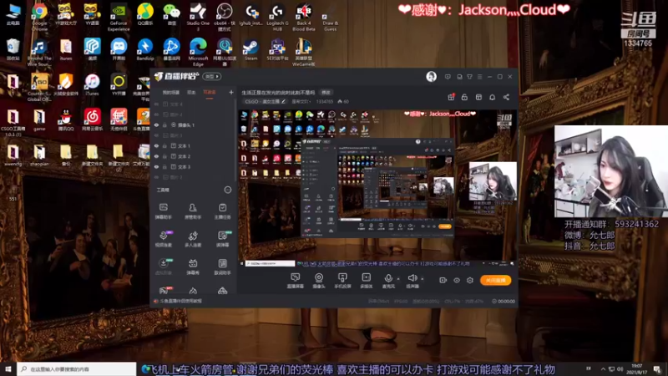This screenshot has width=668, height=376.
Task: Open the taskbar notification center icon
Action: (657, 368)
